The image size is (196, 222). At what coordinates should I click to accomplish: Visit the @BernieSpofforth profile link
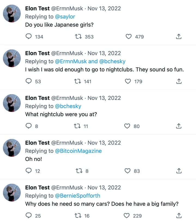pyautogui.click(x=78, y=196)
